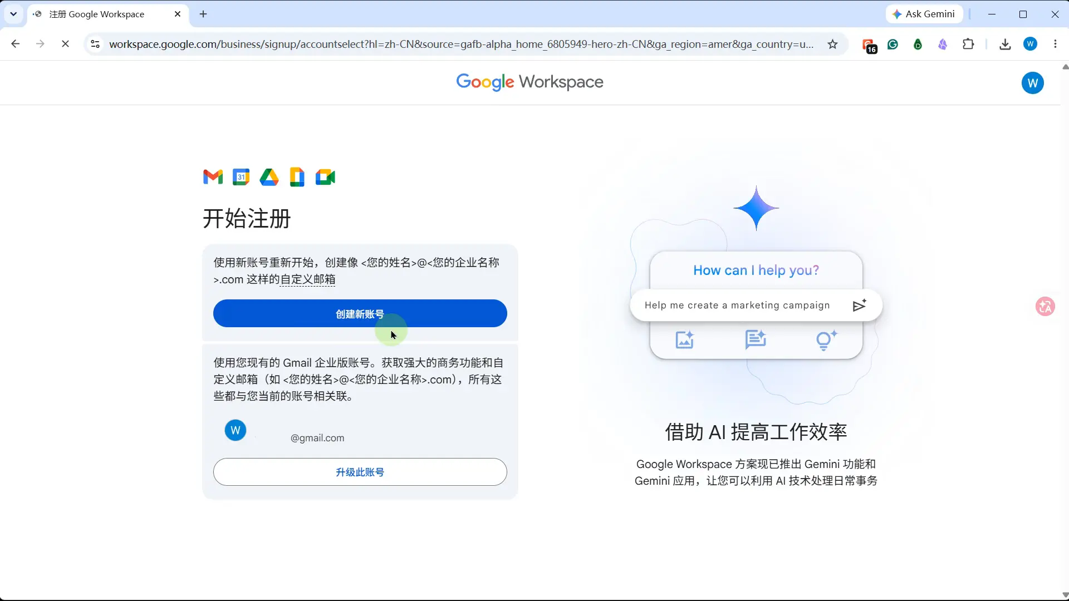Click the Help me create a marketing campaign box
The image size is (1069, 601).
click(756, 305)
